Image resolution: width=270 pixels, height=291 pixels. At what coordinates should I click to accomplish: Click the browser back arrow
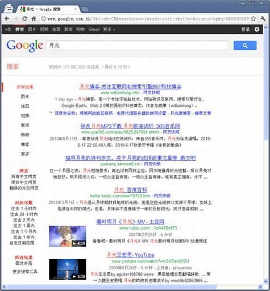(7, 19)
